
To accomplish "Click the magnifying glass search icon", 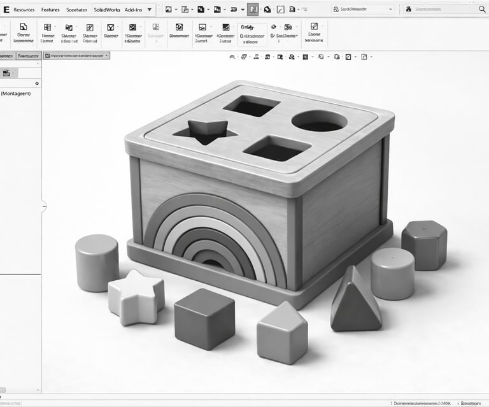I will (482, 10).
